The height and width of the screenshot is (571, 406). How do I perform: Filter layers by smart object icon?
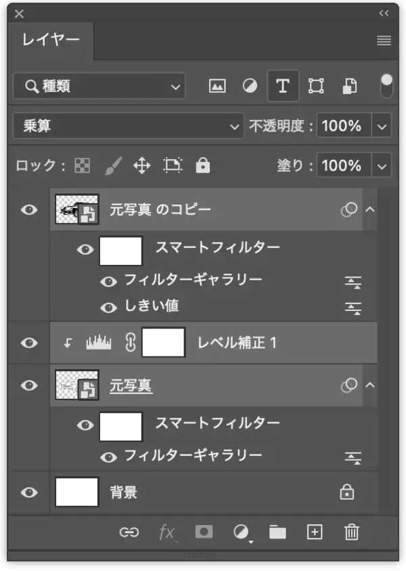pyautogui.click(x=350, y=86)
